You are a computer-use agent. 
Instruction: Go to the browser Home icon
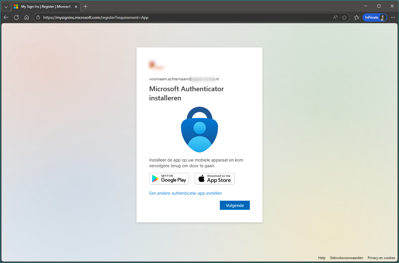click(x=27, y=17)
